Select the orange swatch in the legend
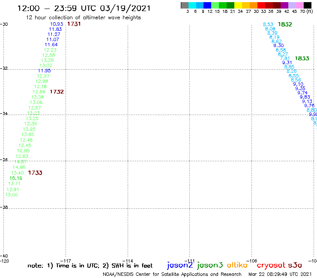Viewport: 317px width, 278px height. 254,5
